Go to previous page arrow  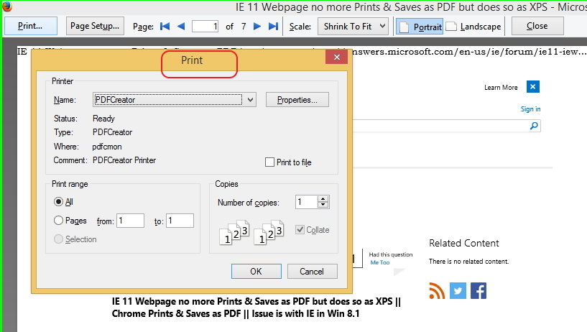181,26
